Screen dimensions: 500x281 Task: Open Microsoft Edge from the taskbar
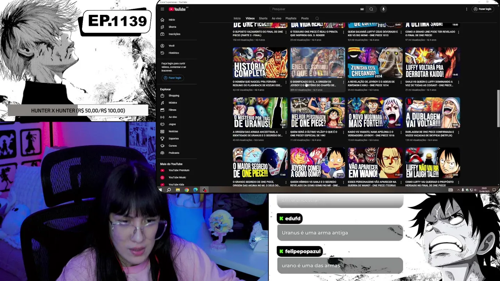click(x=196, y=190)
